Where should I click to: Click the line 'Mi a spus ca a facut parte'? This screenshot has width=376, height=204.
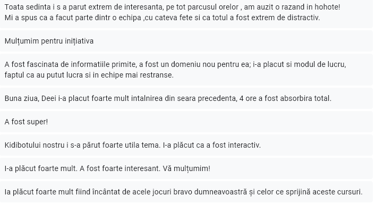162,18
